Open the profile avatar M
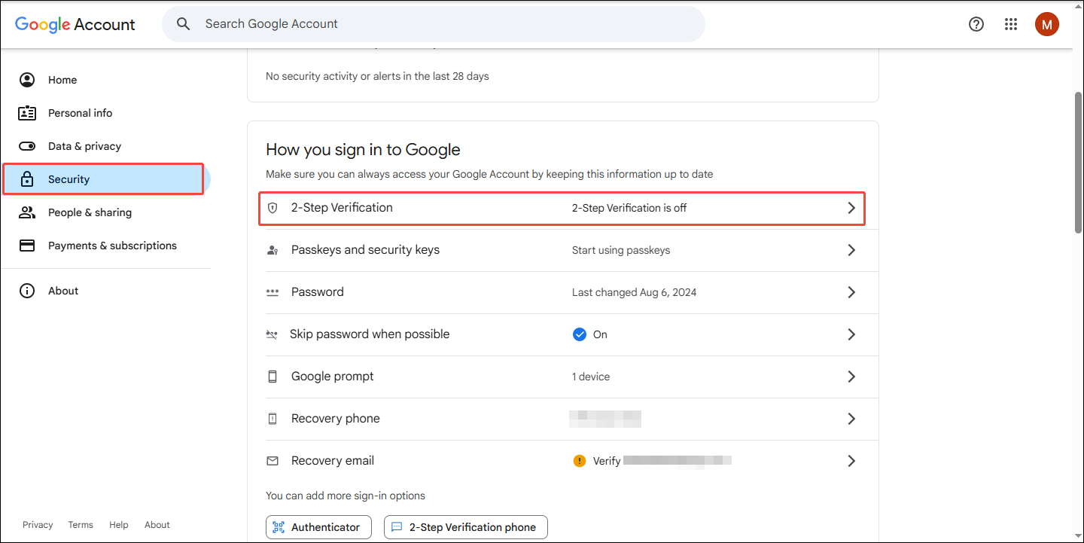The height and width of the screenshot is (543, 1084). (x=1047, y=24)
